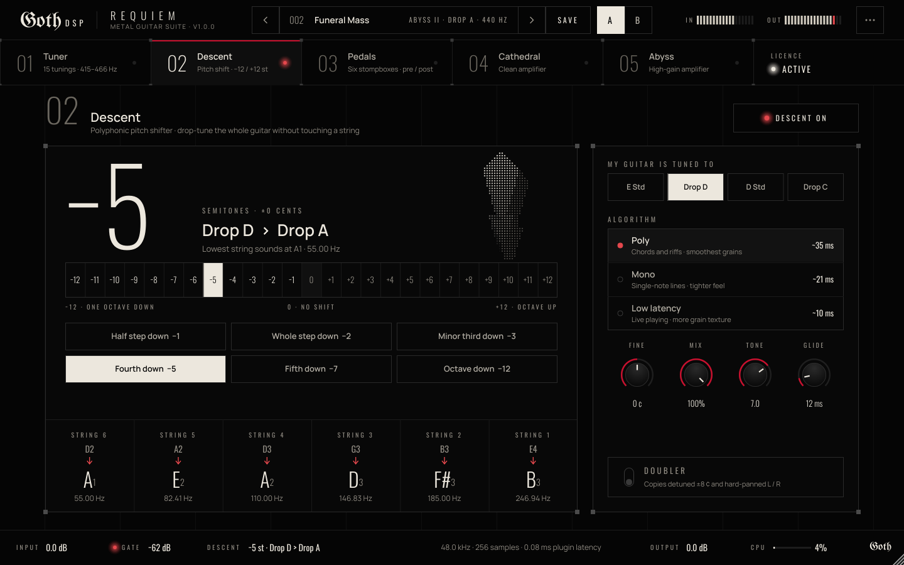Click the String 3 card showing 146.83 Hz

[x=356, y=466]
